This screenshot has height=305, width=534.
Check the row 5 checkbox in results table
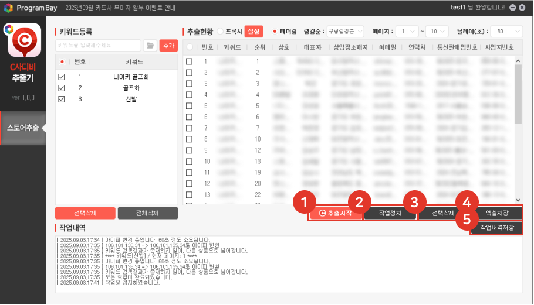coord(189,106)
